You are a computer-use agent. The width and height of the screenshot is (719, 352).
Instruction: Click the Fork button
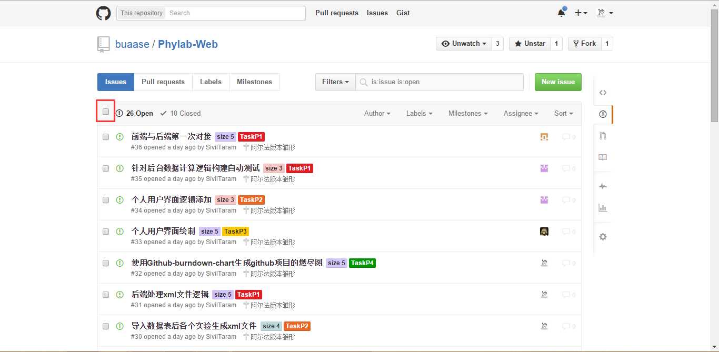pyautogui.click(x=584, y=44)
